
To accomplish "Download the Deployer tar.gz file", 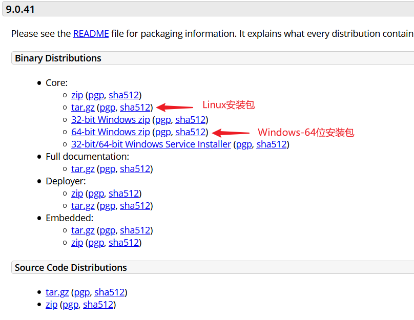I will [82, 206].
